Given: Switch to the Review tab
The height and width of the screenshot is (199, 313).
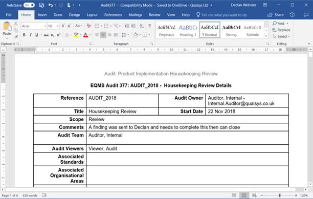Looking at the screenshot, I should 154,15.
